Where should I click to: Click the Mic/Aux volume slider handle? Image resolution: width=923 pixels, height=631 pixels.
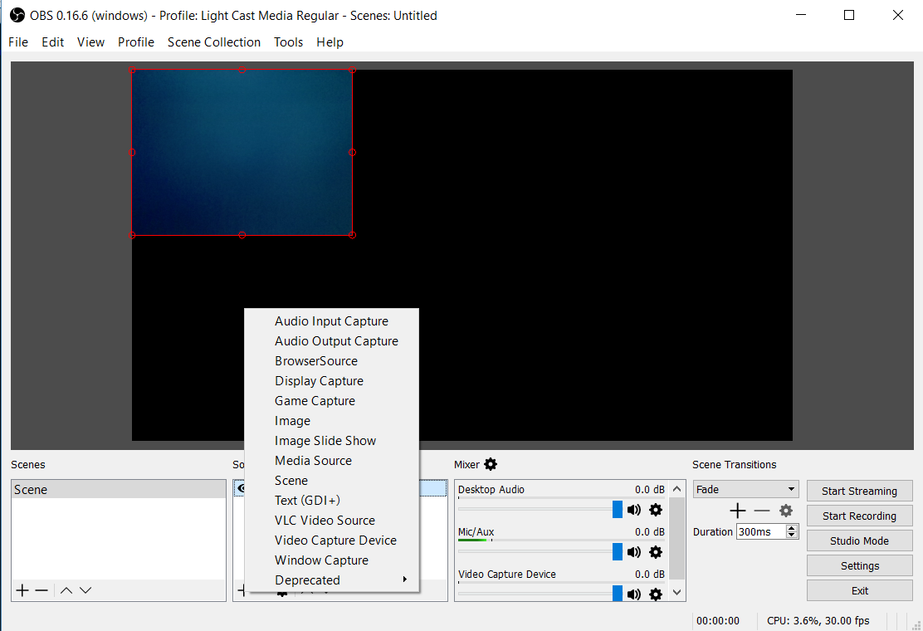(617, 551)
